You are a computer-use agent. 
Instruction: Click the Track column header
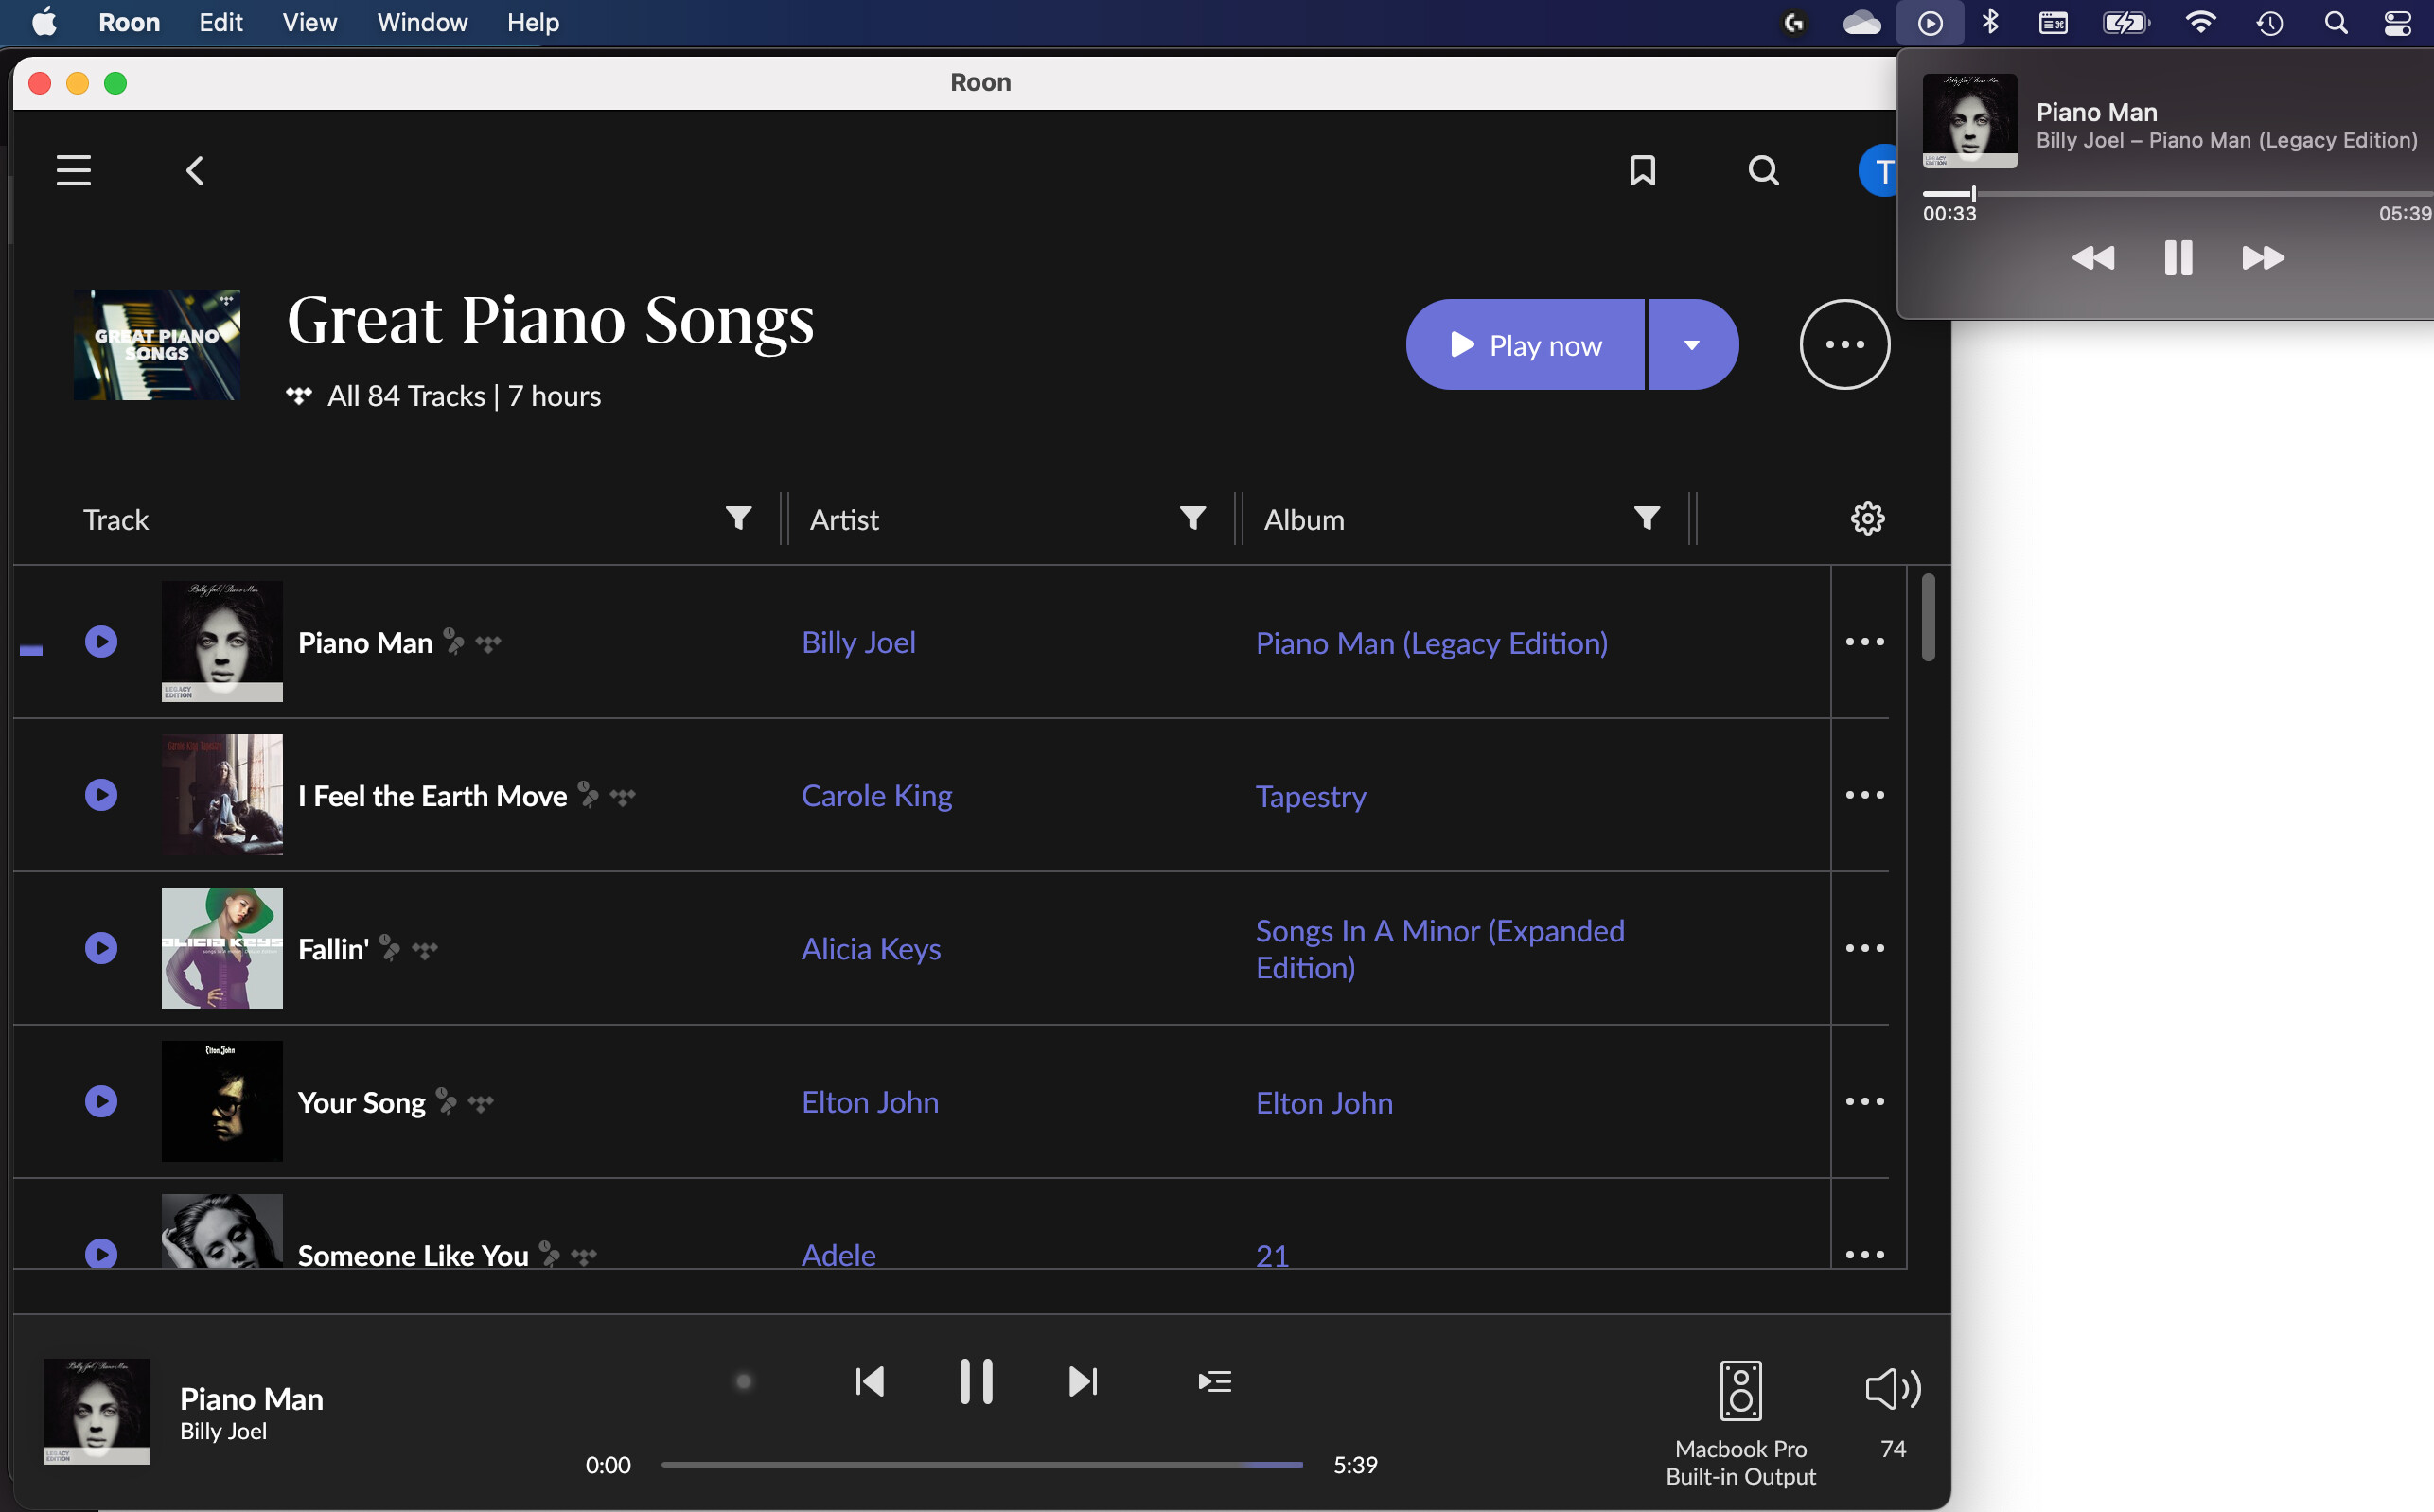point(116,519)
